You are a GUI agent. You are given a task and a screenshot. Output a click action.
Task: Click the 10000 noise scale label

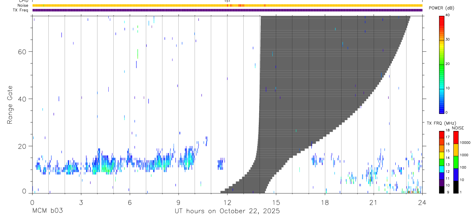pos(465,143)
